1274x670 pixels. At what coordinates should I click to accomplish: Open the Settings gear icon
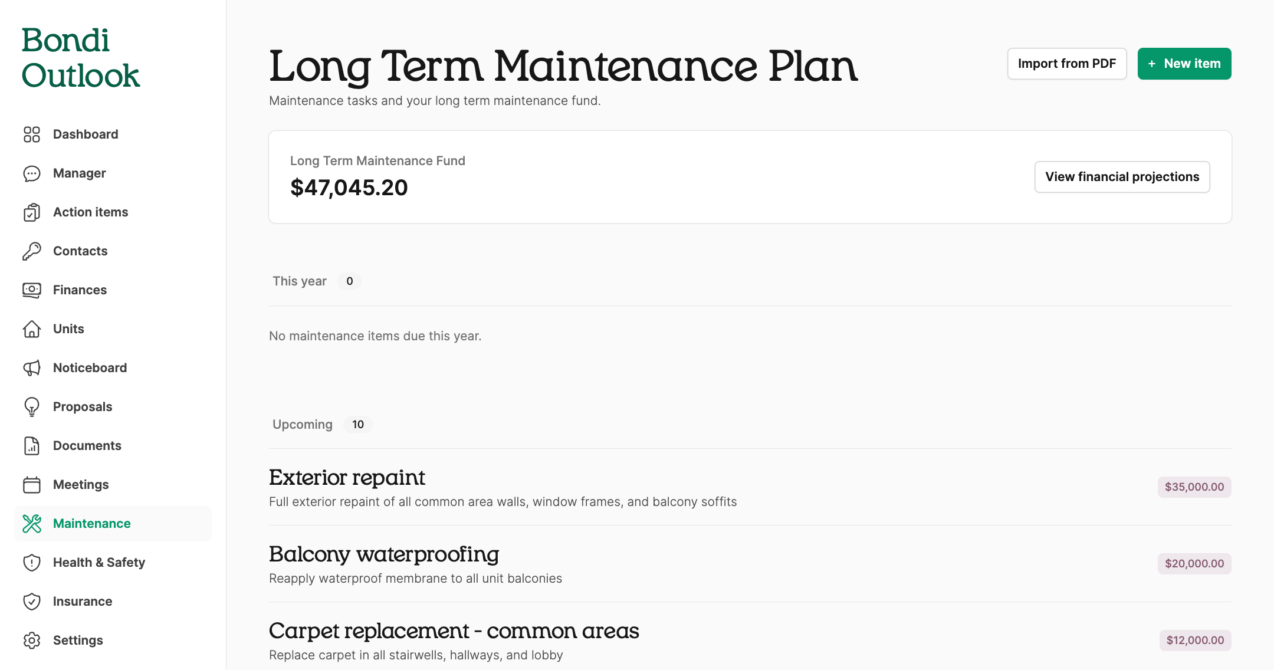32,641
